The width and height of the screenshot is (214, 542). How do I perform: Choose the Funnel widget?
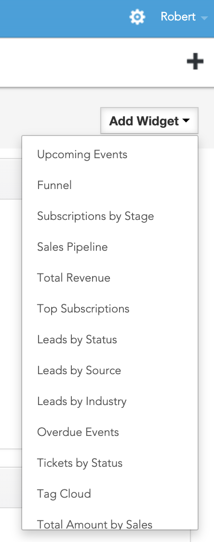54,185
